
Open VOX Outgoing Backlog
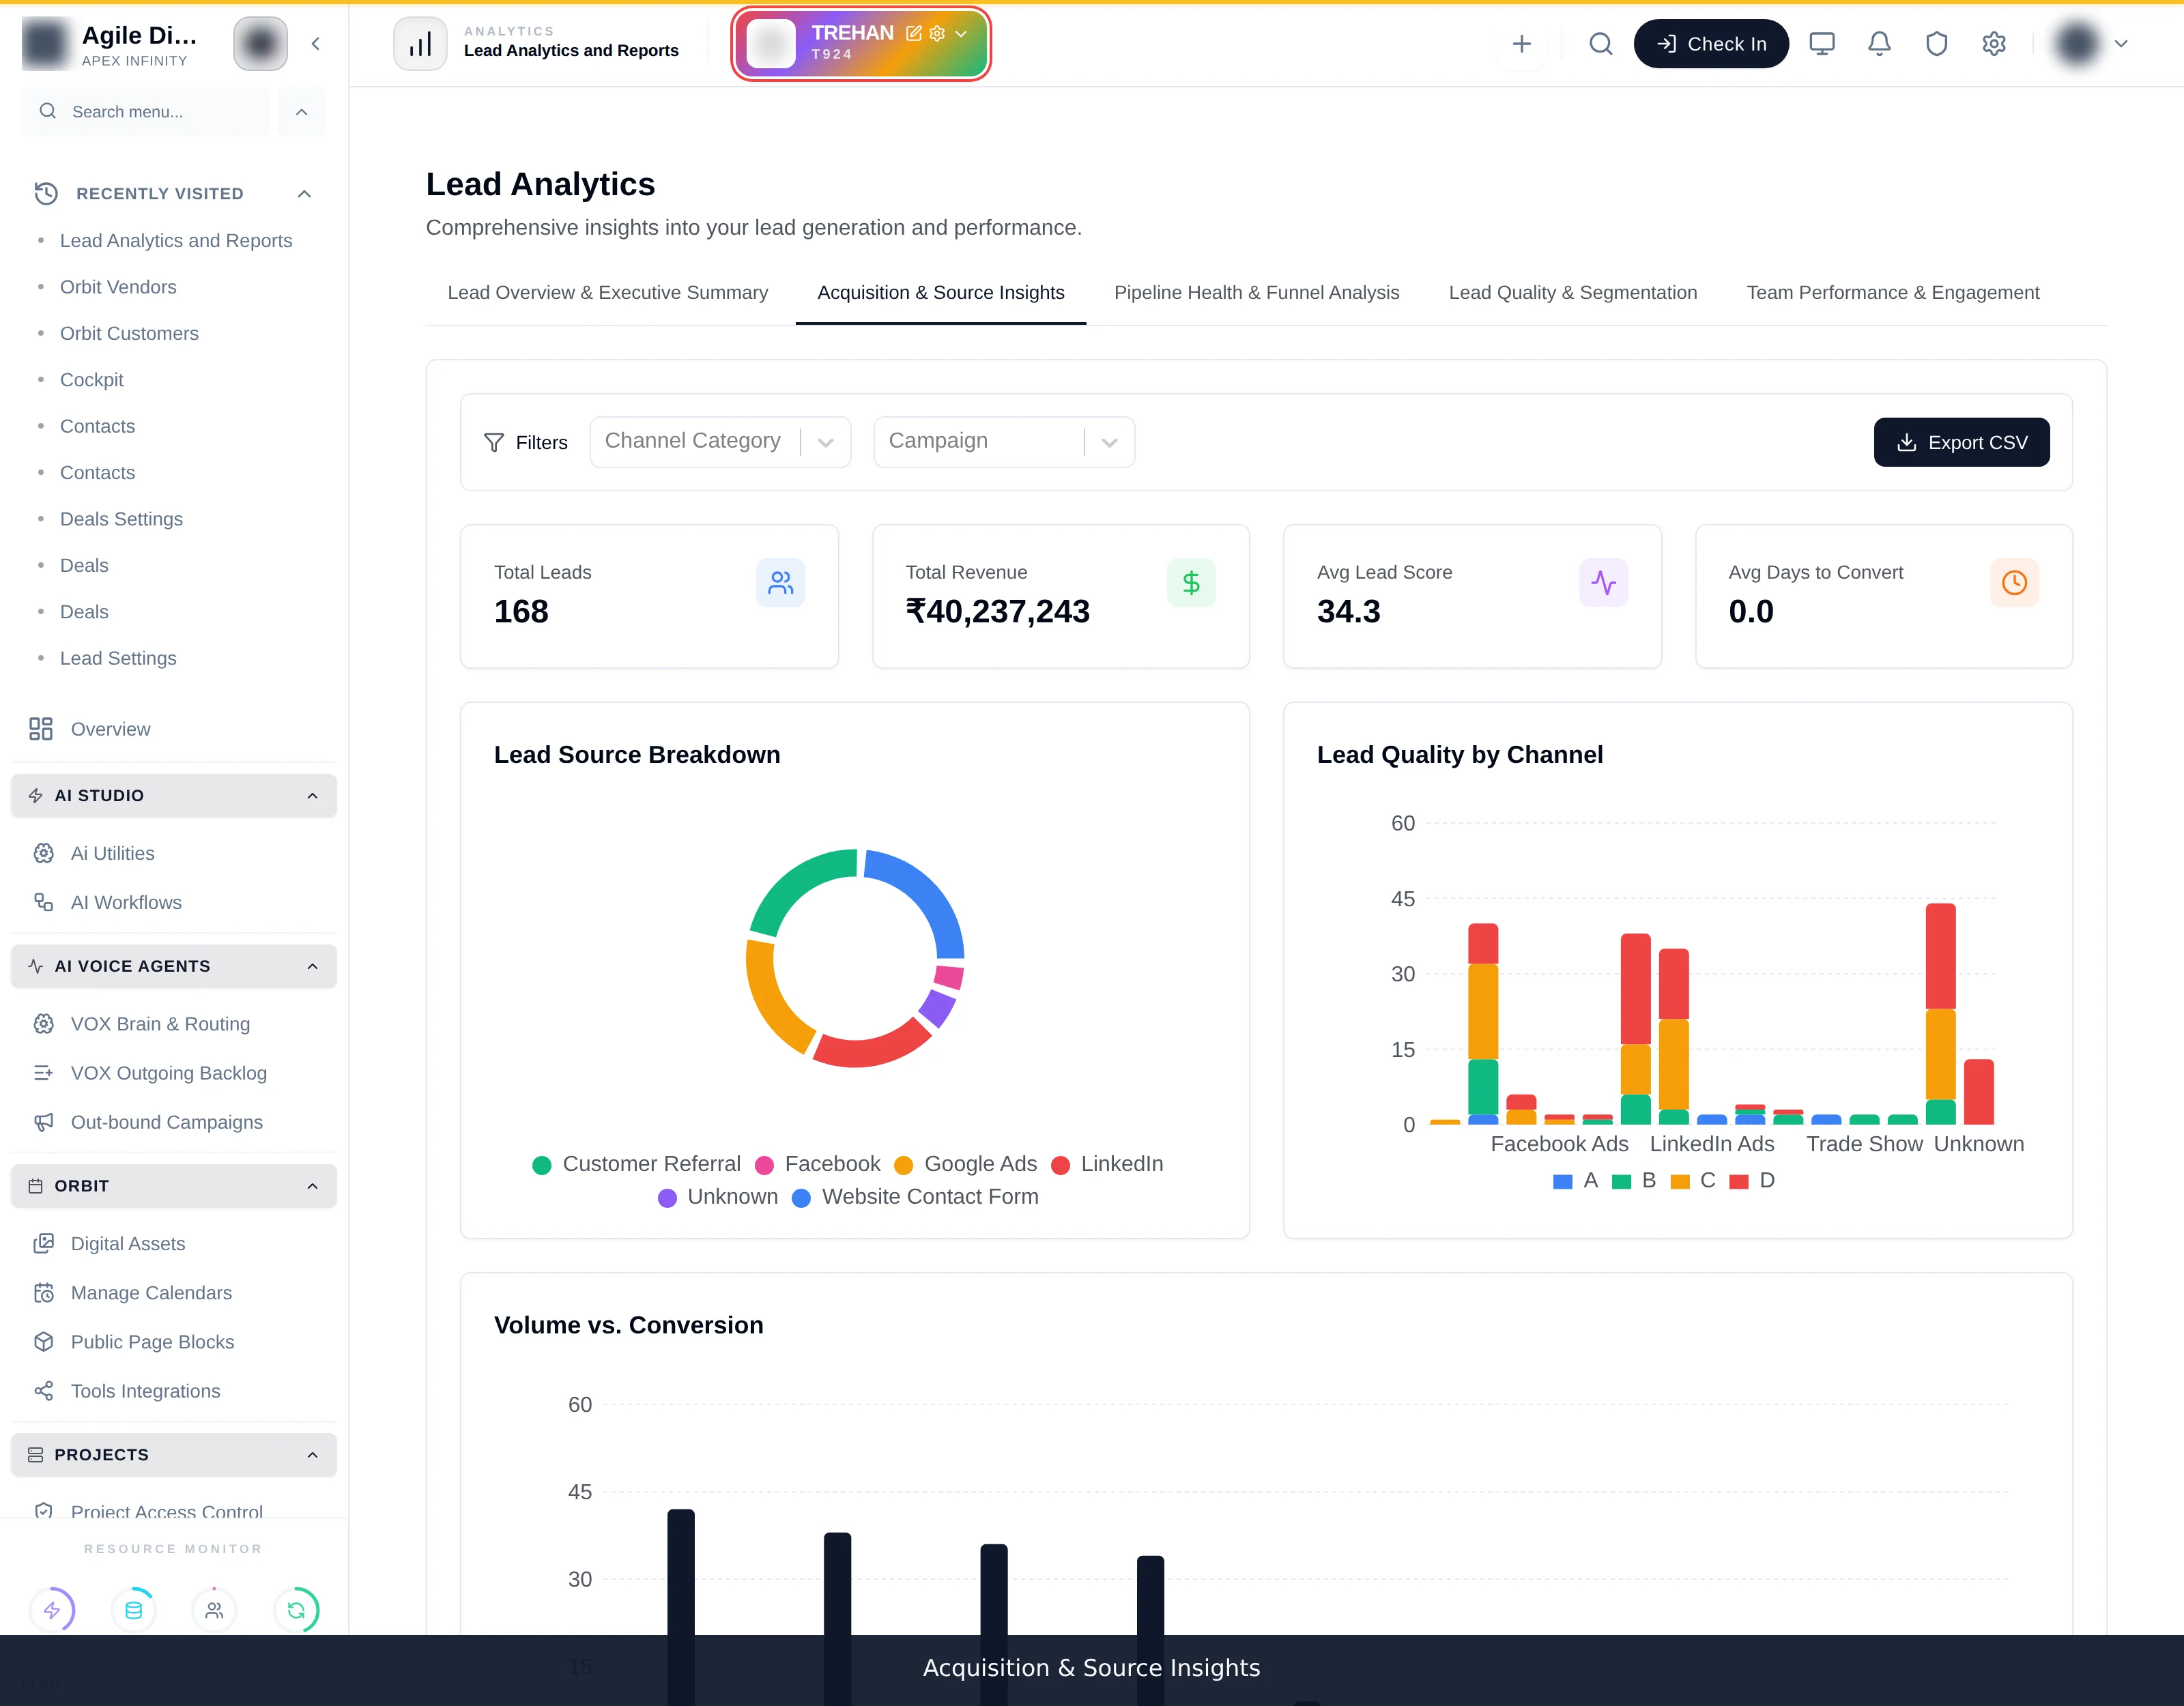174,1073
